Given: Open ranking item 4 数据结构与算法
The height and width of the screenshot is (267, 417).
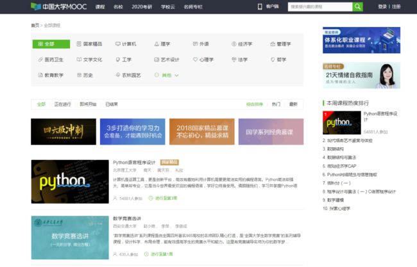Looking at the screenshot, I should (339, 158).
